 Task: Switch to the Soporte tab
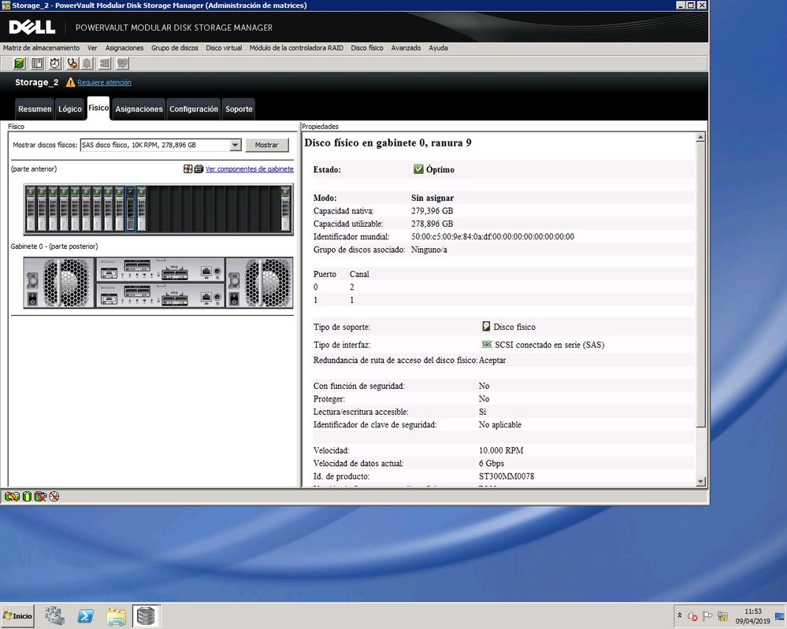click(239, 109)
